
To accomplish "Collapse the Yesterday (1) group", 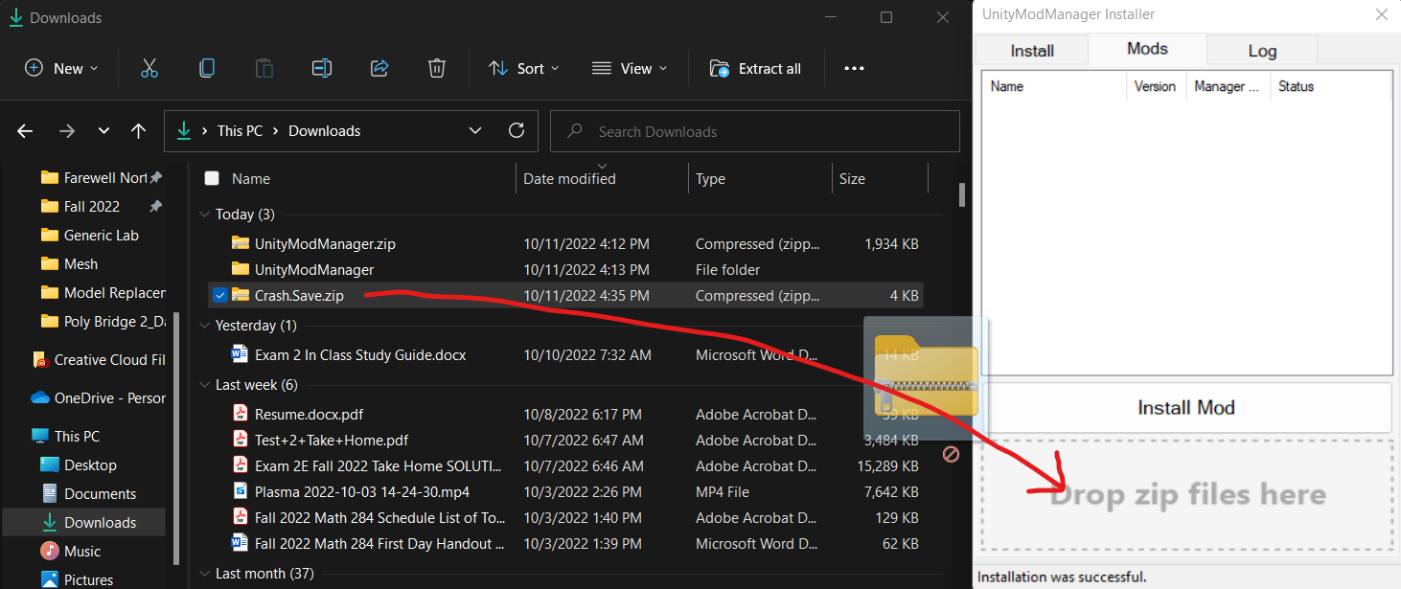I will tap(206, 326).
